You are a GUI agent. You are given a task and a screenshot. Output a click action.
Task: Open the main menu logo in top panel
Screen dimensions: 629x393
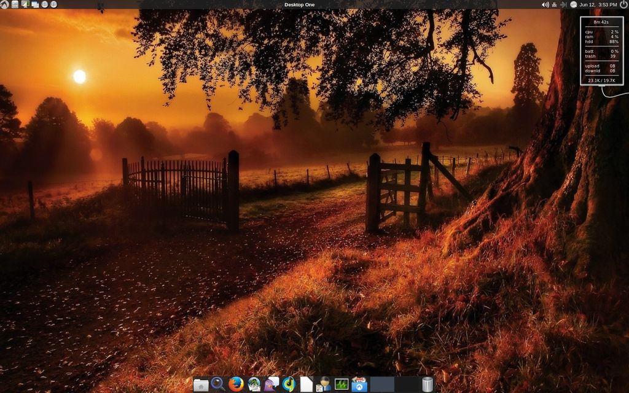tap(4, 4)
